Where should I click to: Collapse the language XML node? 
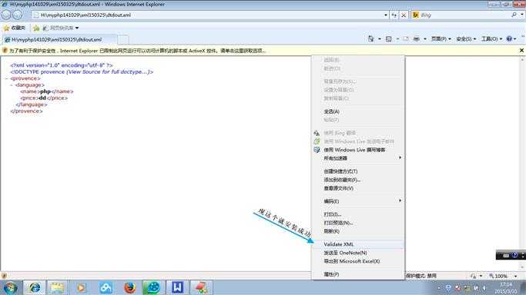(x=12, y=85)
